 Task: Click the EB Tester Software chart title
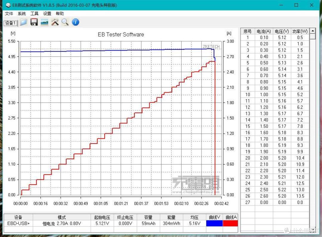tap(121, 35)
